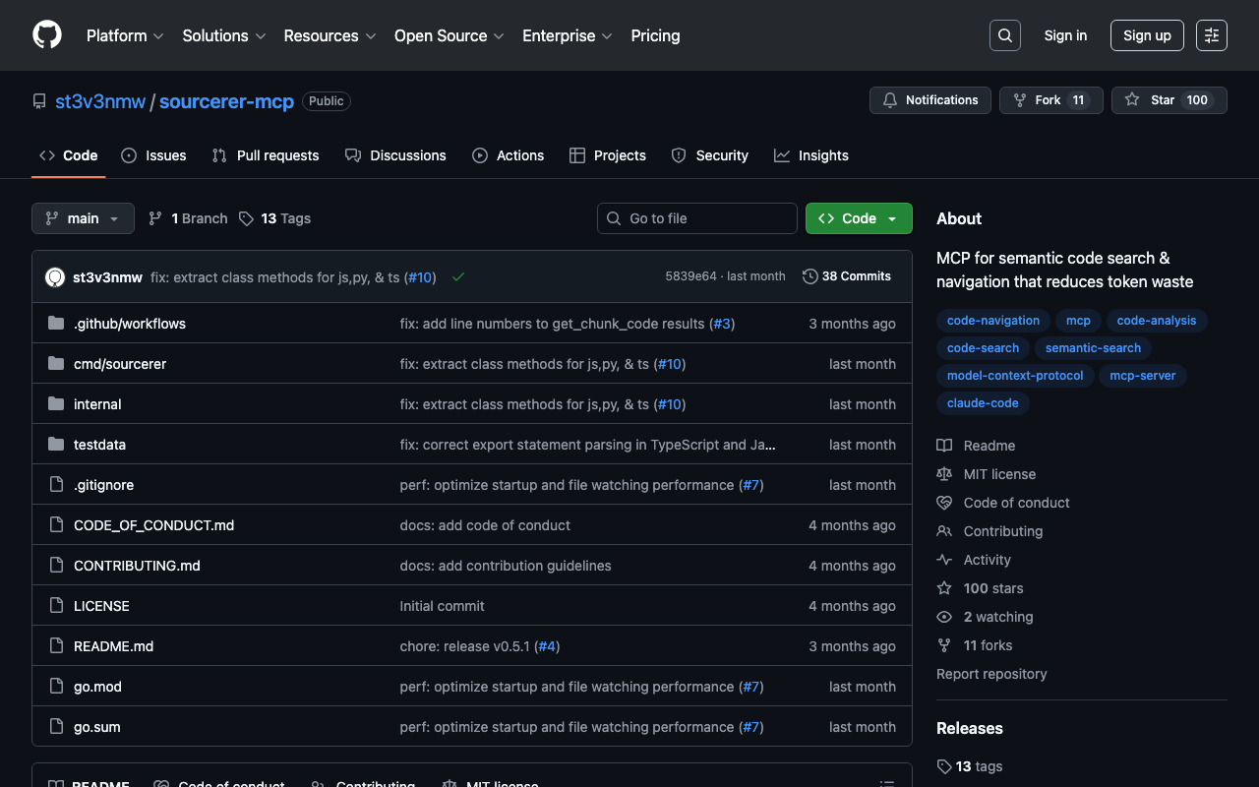Expand the green Code dropdown
Screen dimensions: 1259x787
(x=858, y=218)
